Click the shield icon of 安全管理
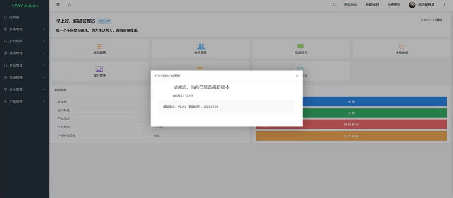Viewport: 453px width, 198px height. (x=5, y=90)
